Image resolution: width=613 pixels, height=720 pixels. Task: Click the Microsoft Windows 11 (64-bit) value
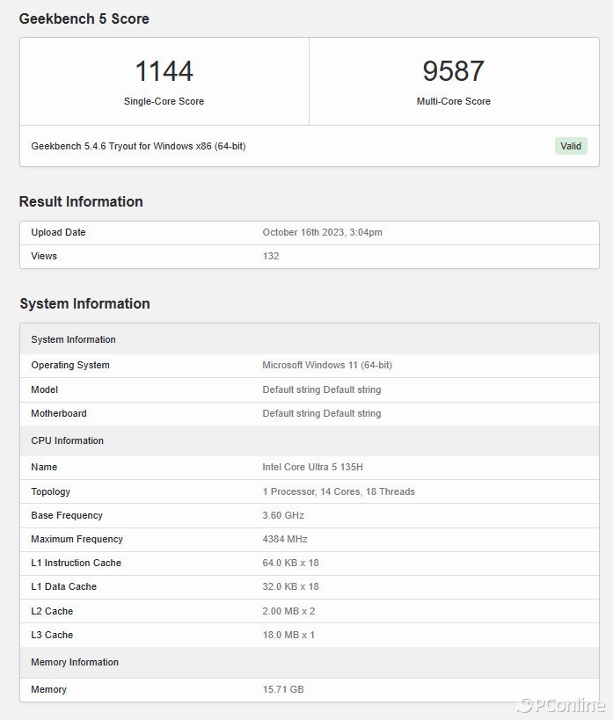[x=327, y=365]
